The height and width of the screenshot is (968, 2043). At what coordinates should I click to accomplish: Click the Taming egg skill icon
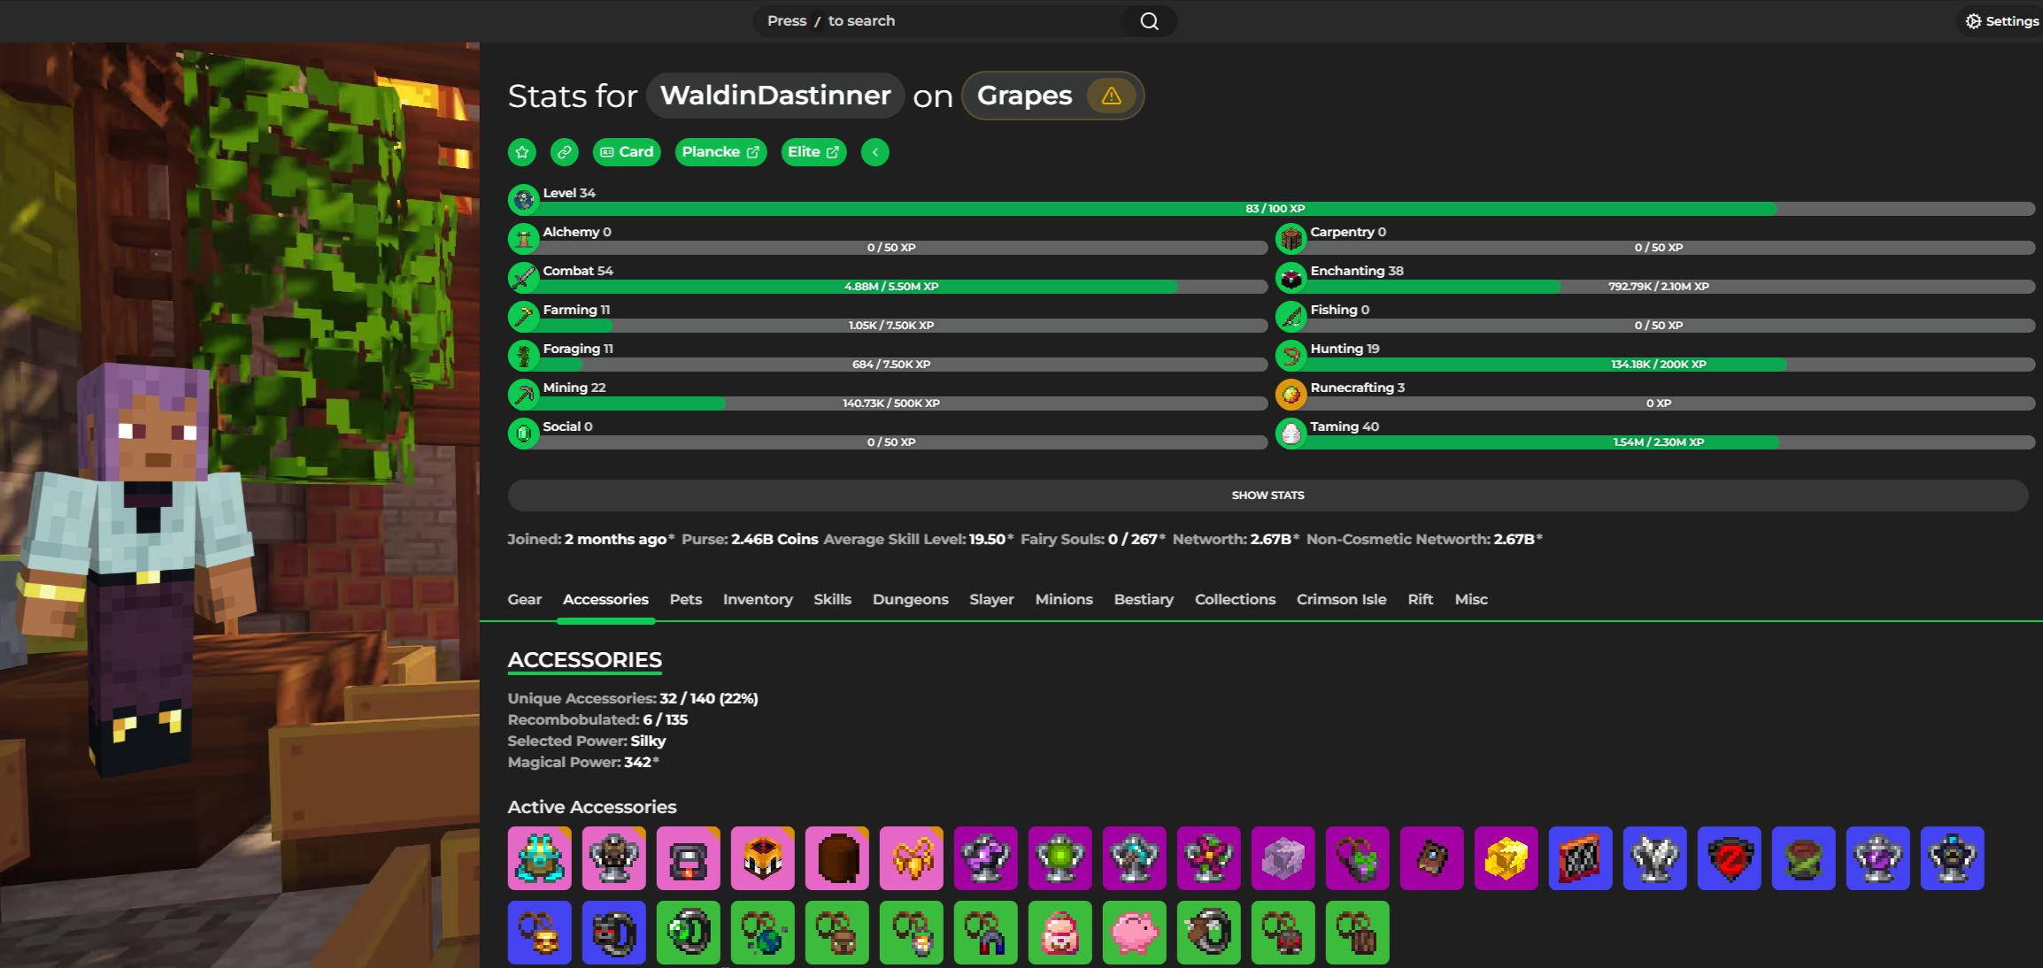point(1291,434)
